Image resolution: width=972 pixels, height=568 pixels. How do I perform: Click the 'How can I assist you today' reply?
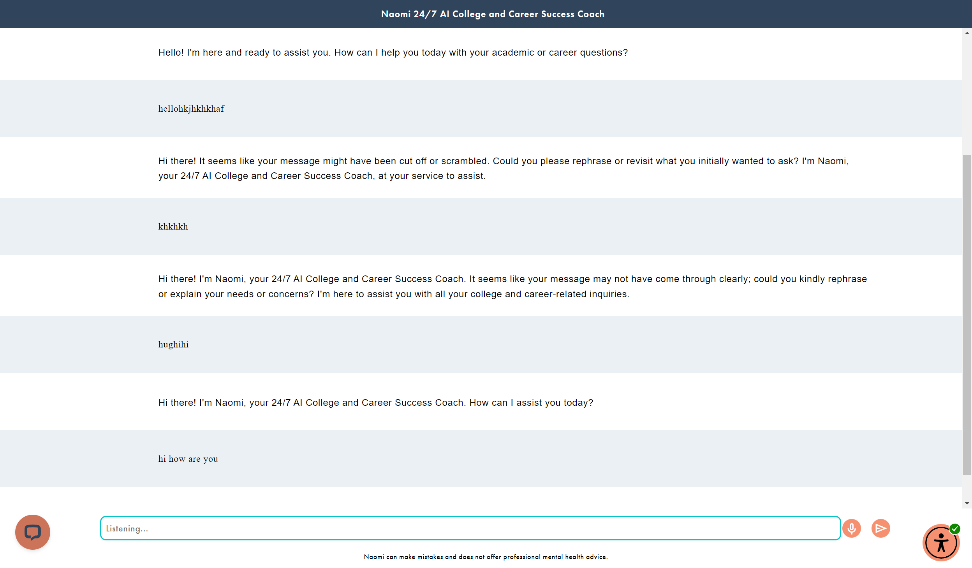(375, 403)
